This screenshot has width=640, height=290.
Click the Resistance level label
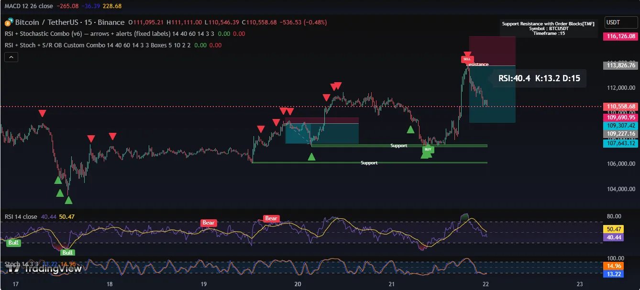477,64
